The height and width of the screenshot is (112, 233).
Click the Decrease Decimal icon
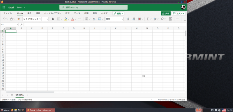pos(134,19)
